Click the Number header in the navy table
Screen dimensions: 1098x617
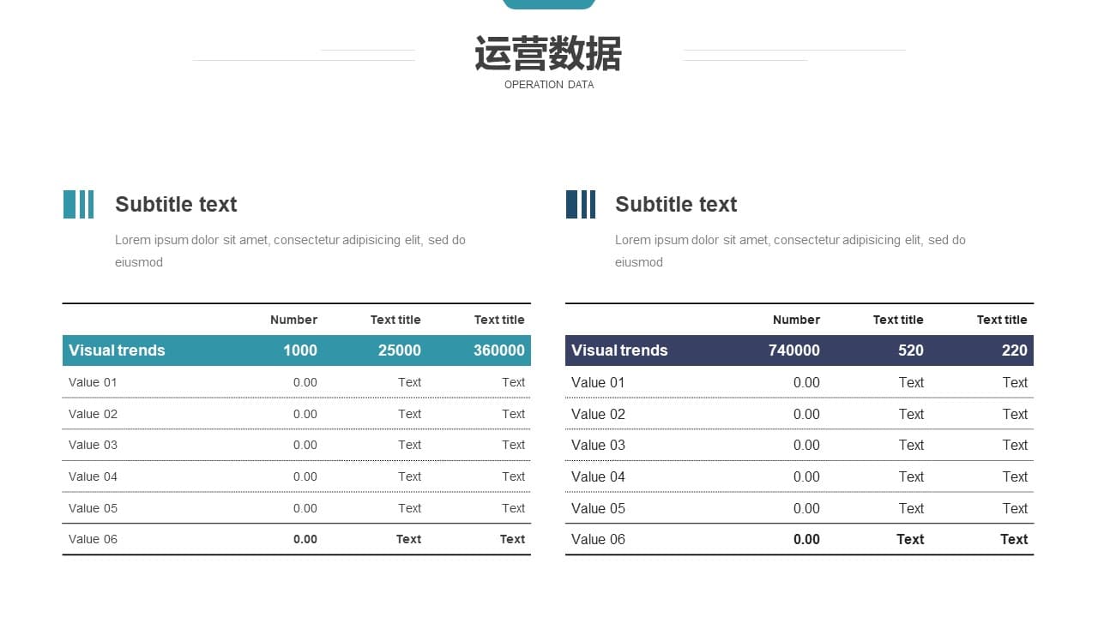click(x=796, y=320)
